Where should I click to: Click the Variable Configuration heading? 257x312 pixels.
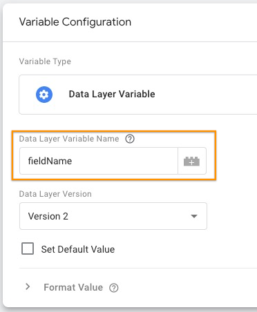tap(75, 22)
